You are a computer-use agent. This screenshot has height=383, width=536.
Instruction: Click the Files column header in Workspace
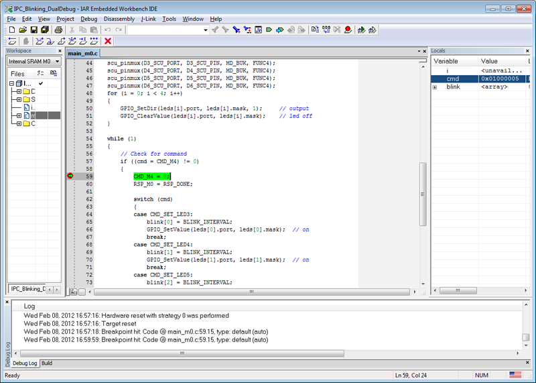tap(21, 74)
